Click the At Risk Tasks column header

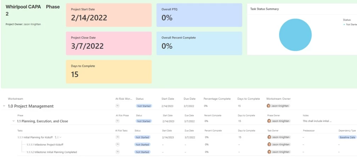[x=121, y=131]
